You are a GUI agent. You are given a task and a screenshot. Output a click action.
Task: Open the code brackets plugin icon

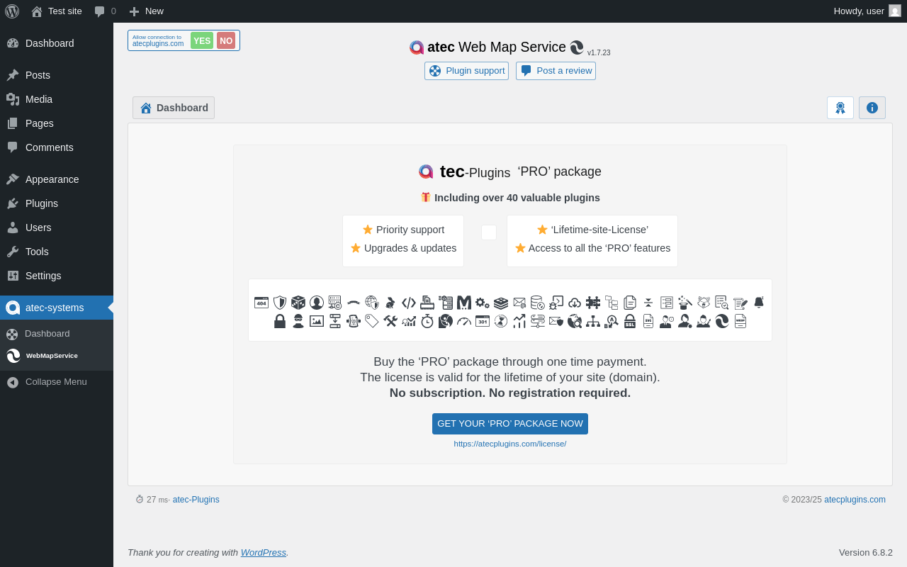pos(409,303)
